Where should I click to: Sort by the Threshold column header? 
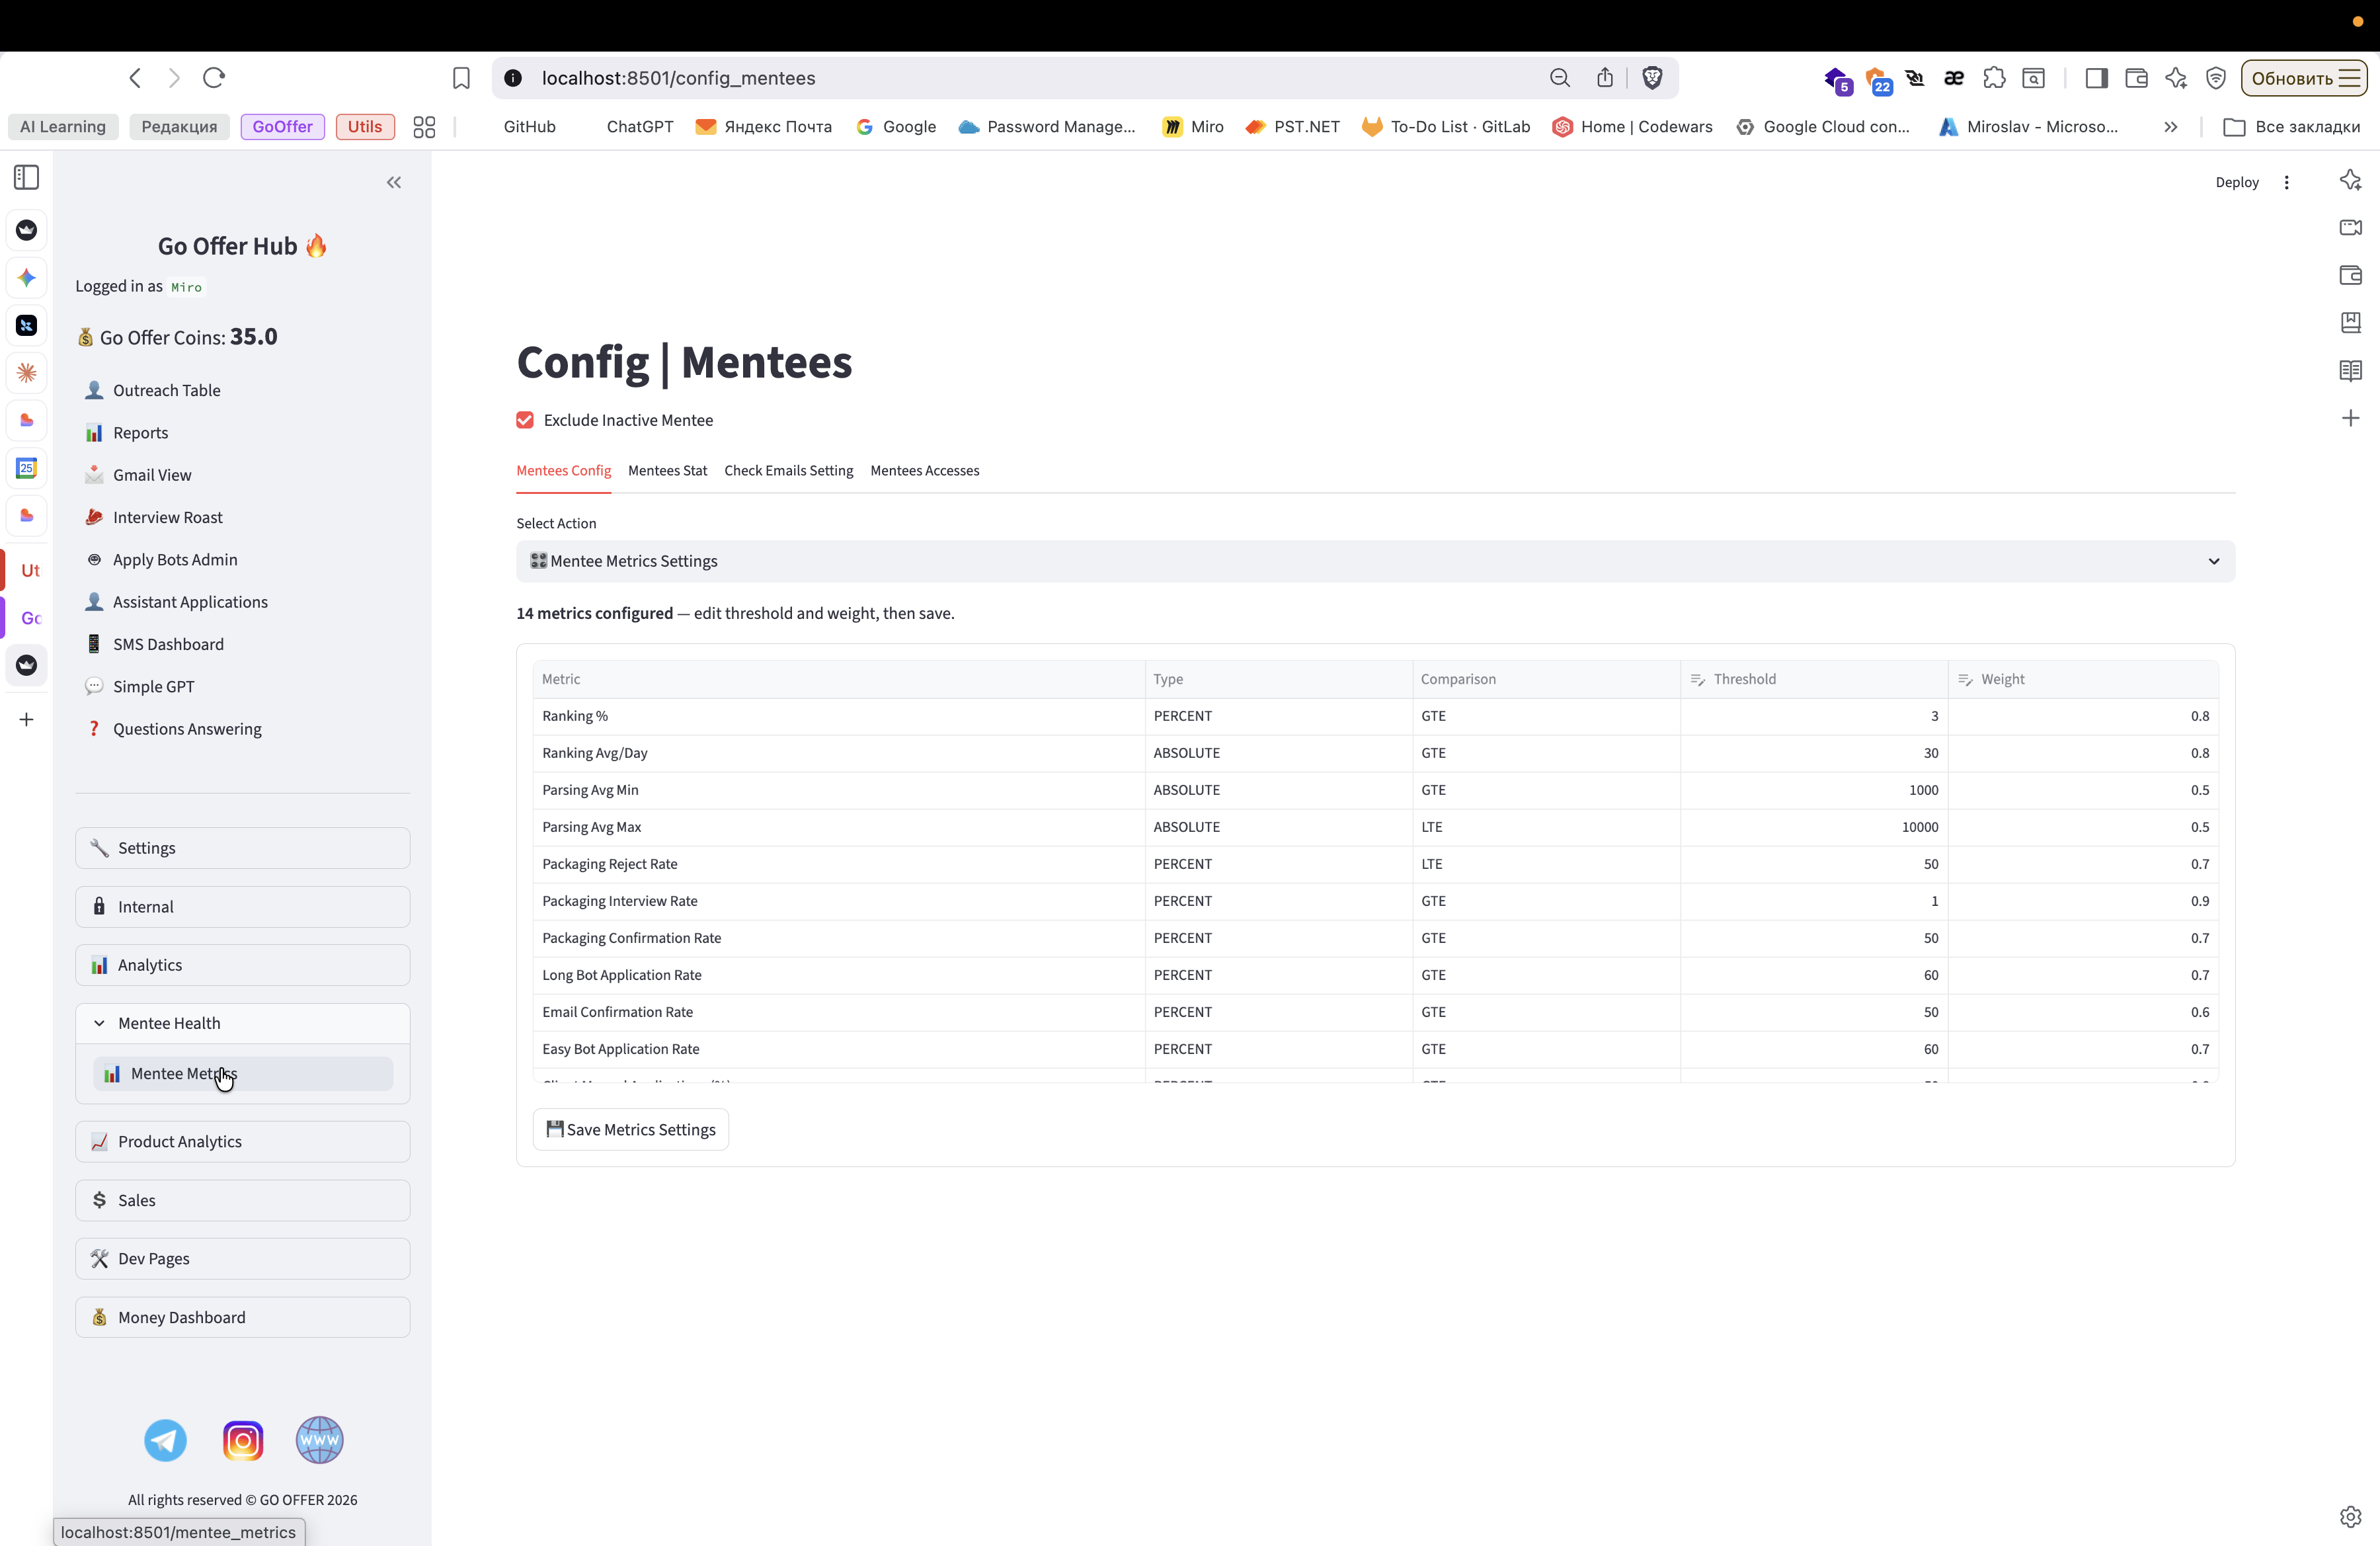(1744, 679)
